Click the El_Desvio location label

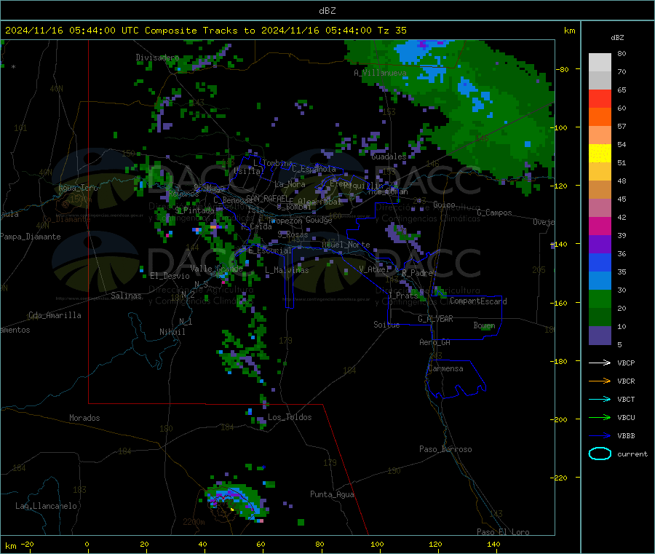click(x=170, y=276)
